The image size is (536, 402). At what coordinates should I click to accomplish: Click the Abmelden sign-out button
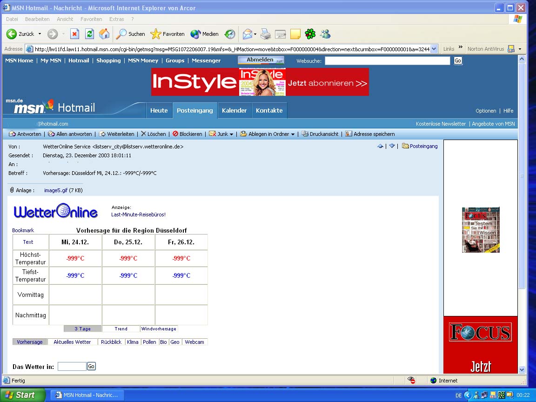click(x=261, y=60)
